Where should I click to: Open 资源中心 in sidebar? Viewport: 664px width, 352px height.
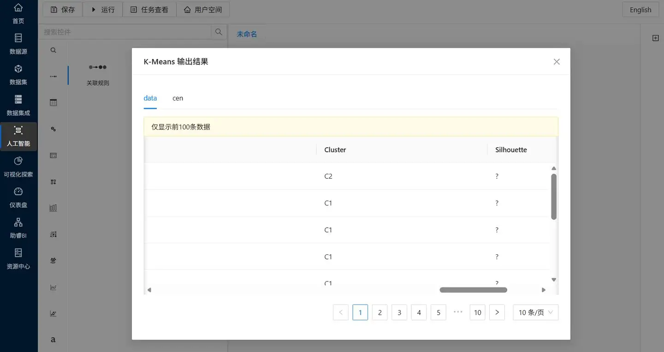(18, 259)
